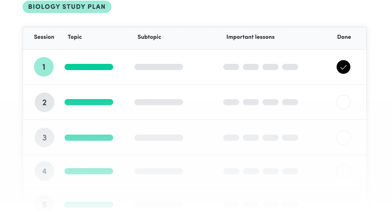Click the Important lessons column header
The height and width of the screenshot is (218, 392).
(251, 37)
